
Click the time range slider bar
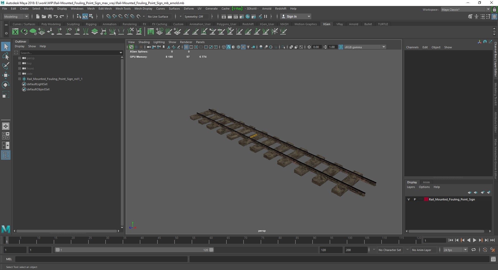(x=134, y=250)
